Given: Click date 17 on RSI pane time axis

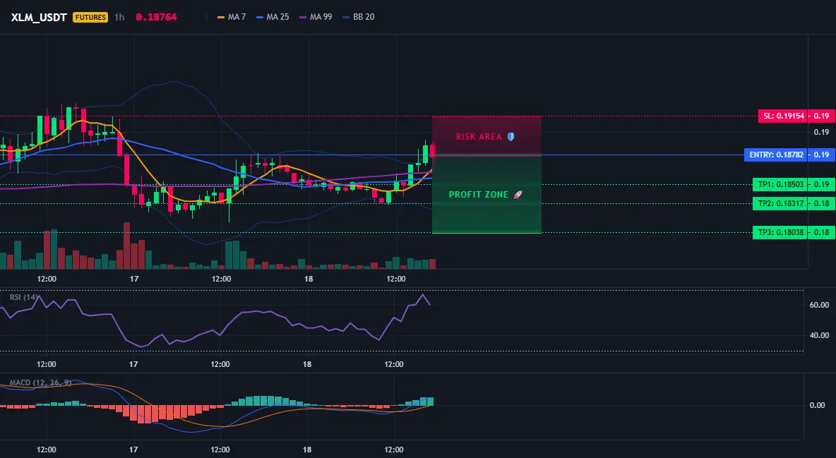Looking at the screenshot, I should tap(133, 364).
